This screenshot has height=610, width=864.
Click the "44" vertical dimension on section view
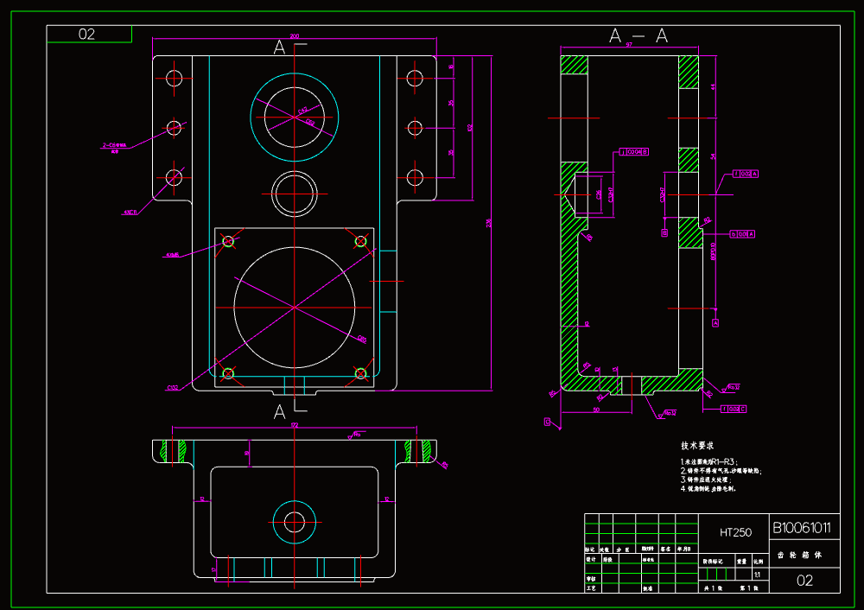(x=713, y=86)
